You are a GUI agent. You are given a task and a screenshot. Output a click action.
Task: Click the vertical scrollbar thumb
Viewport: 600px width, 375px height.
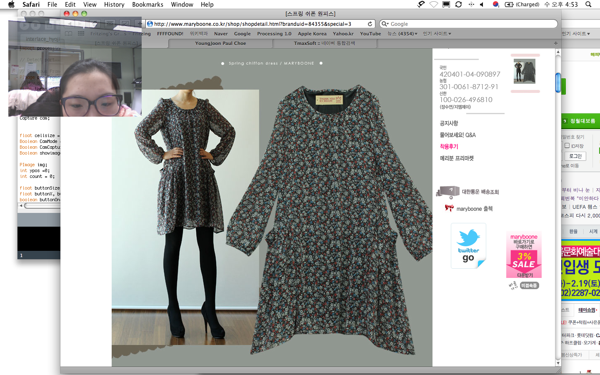558,82
